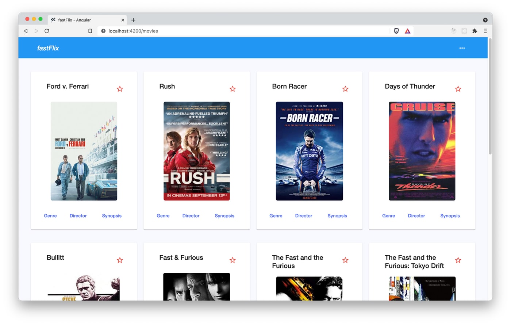Screen dimensions: 511x325
Task: Mark Bullitt as favorite with star
Action: point(120,260)
